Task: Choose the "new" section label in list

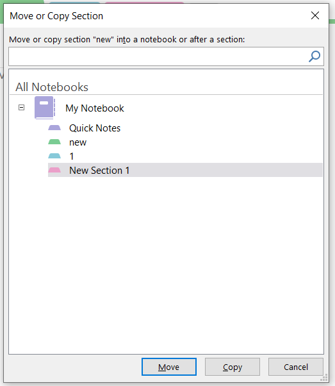Action: coord(78,142)
